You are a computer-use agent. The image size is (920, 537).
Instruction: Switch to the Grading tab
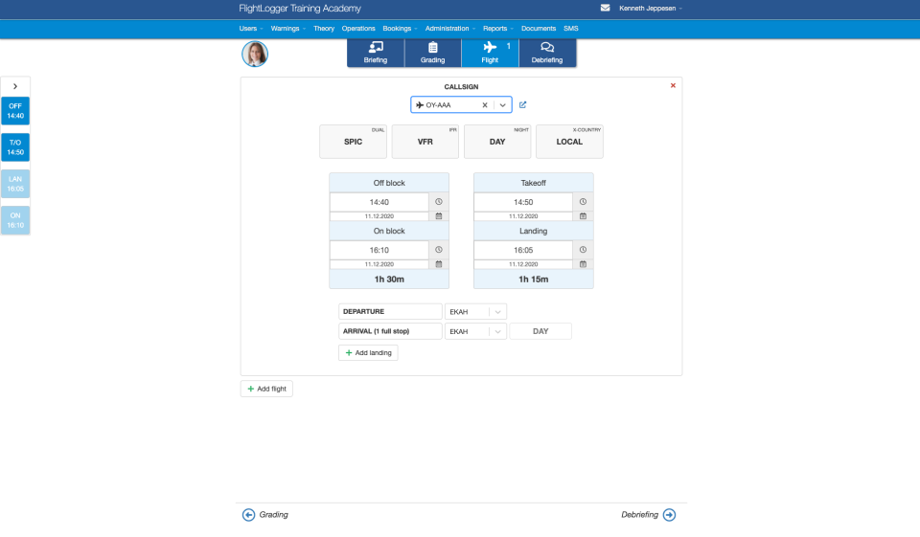coord(433,53)
